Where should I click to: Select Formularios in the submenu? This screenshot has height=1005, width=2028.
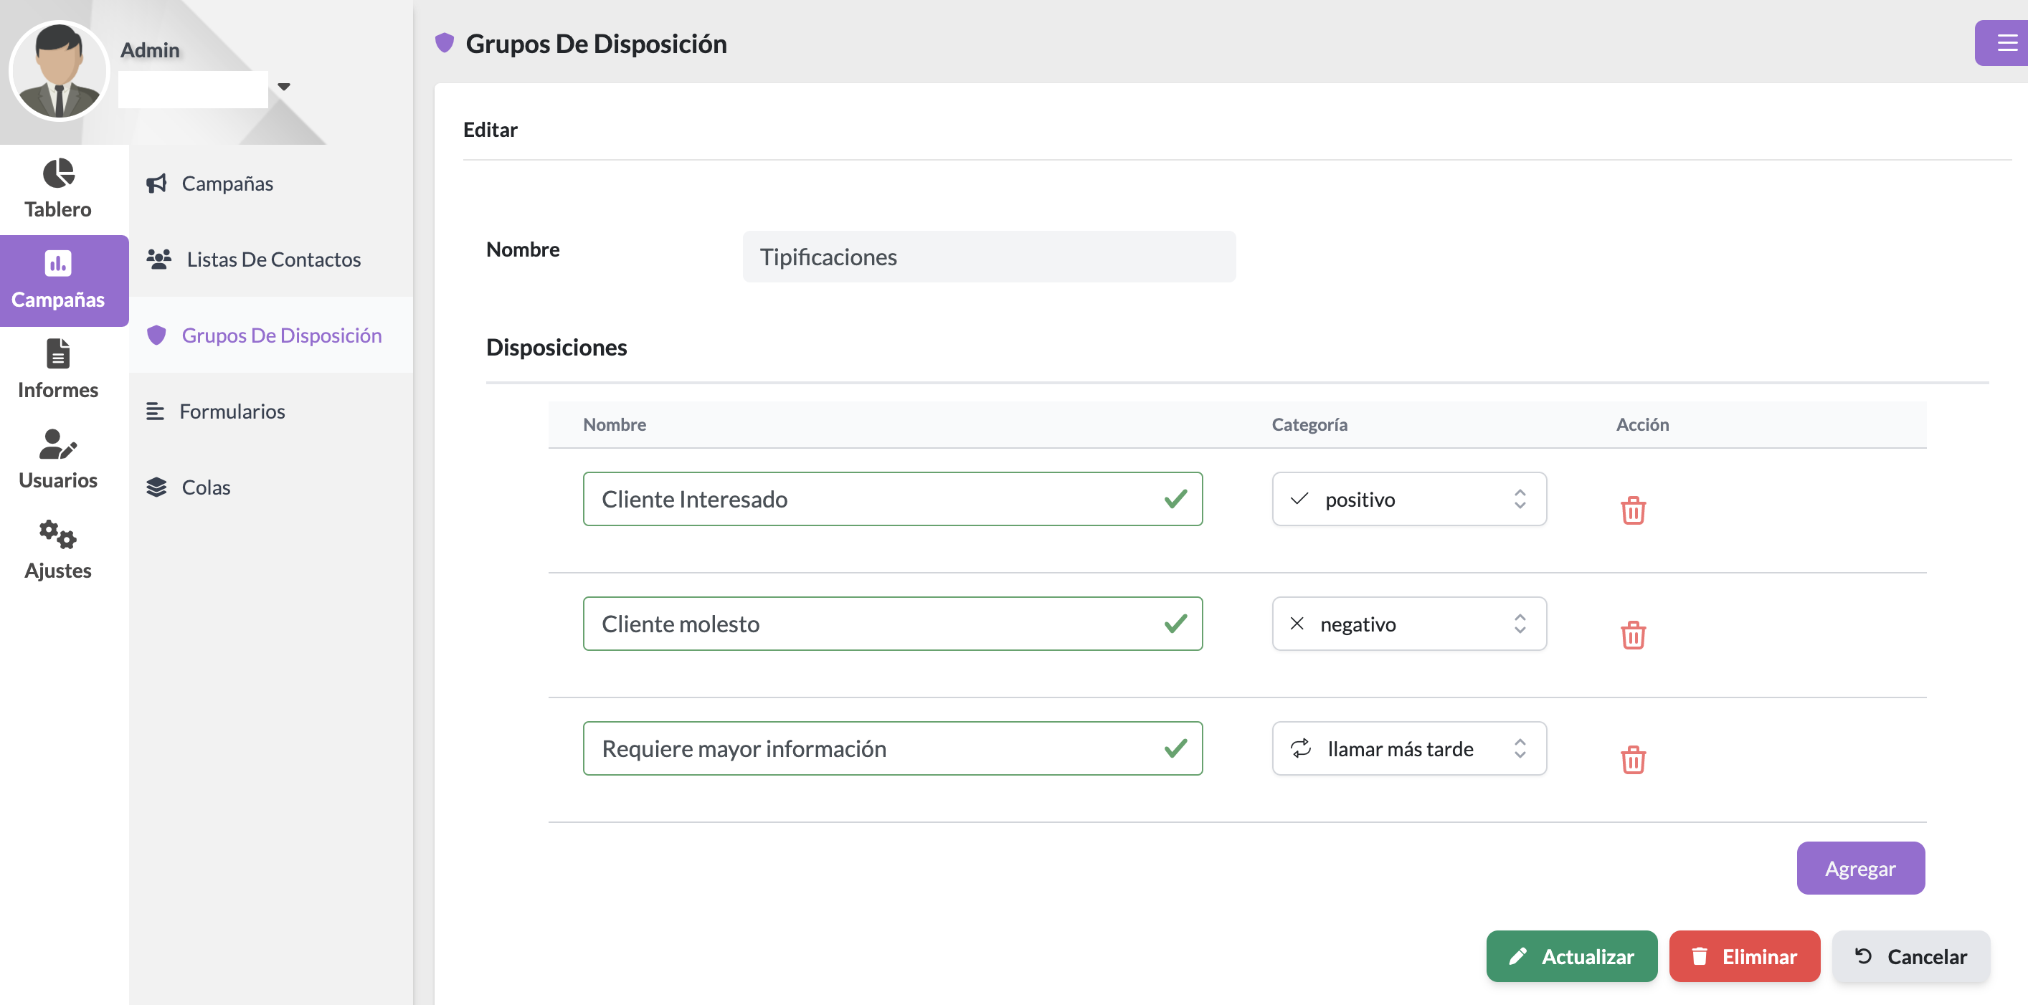point(232,411)
